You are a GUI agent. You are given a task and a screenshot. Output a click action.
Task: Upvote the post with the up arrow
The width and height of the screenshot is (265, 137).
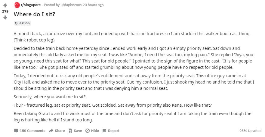5,5
